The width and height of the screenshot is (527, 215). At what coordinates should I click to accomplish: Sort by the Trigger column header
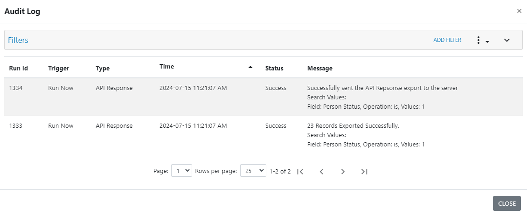click(x=59, y=68)
